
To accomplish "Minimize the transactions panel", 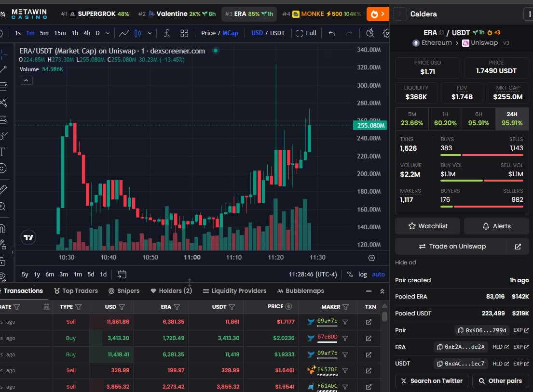I will [369, 291].
